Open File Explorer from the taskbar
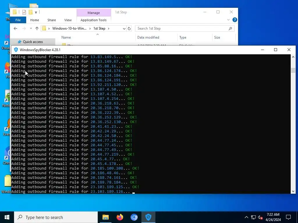298x223 pixels. pyautogui.click(x=105, y=217)
